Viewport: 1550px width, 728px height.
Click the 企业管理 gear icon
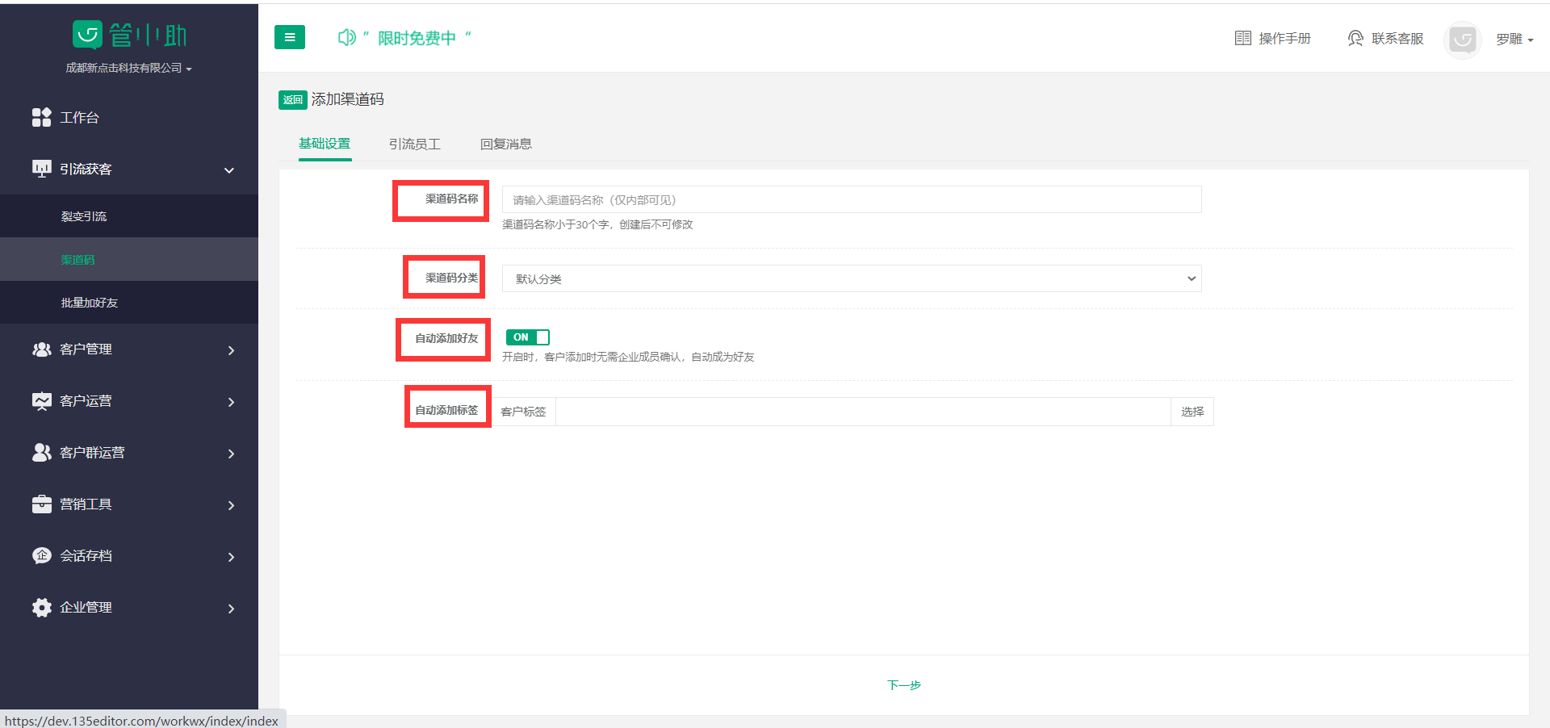[41, 608]
